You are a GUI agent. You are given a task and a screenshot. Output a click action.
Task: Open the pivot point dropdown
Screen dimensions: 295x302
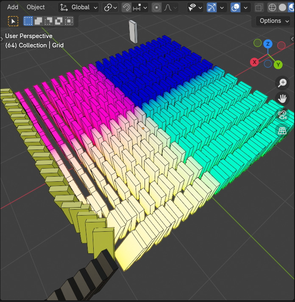(110, 8)
